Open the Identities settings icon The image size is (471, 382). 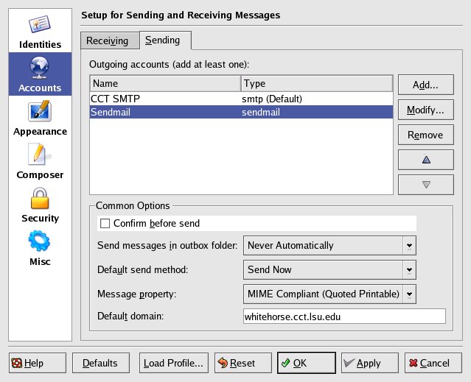pos(40,26)
